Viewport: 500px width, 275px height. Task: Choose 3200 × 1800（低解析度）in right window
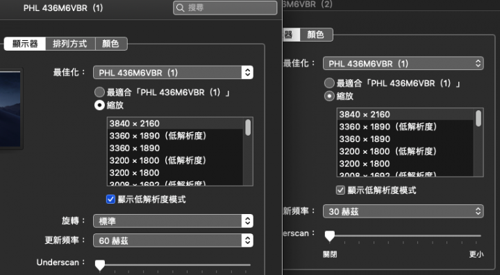[x=406, y=151]
